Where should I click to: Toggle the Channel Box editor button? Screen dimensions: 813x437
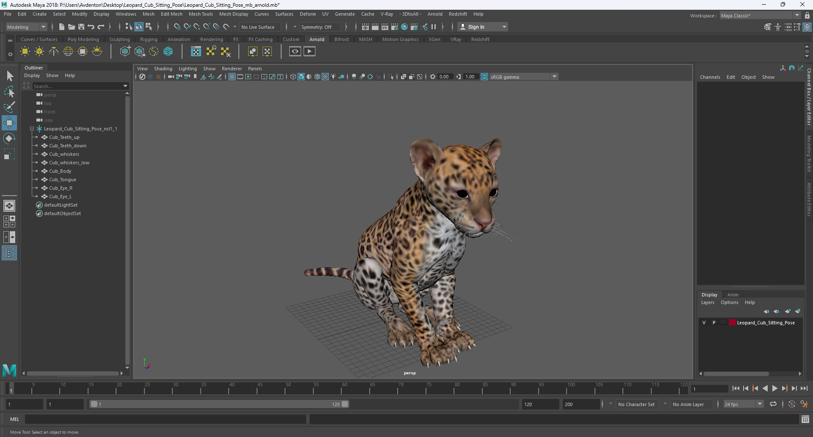[807, 27]
